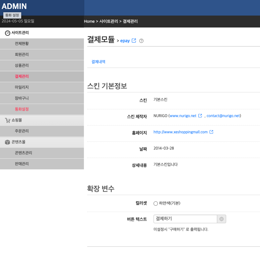Click 결제관리 in the breadcrumb
The image size is (260, 261).
[x=130, y=21]
